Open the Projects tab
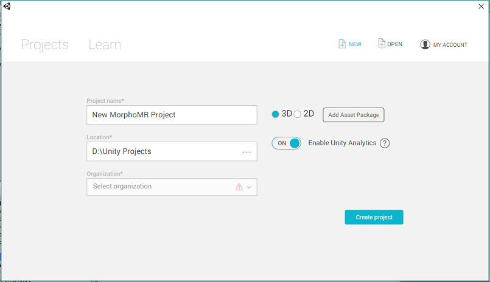 point(44,44)
